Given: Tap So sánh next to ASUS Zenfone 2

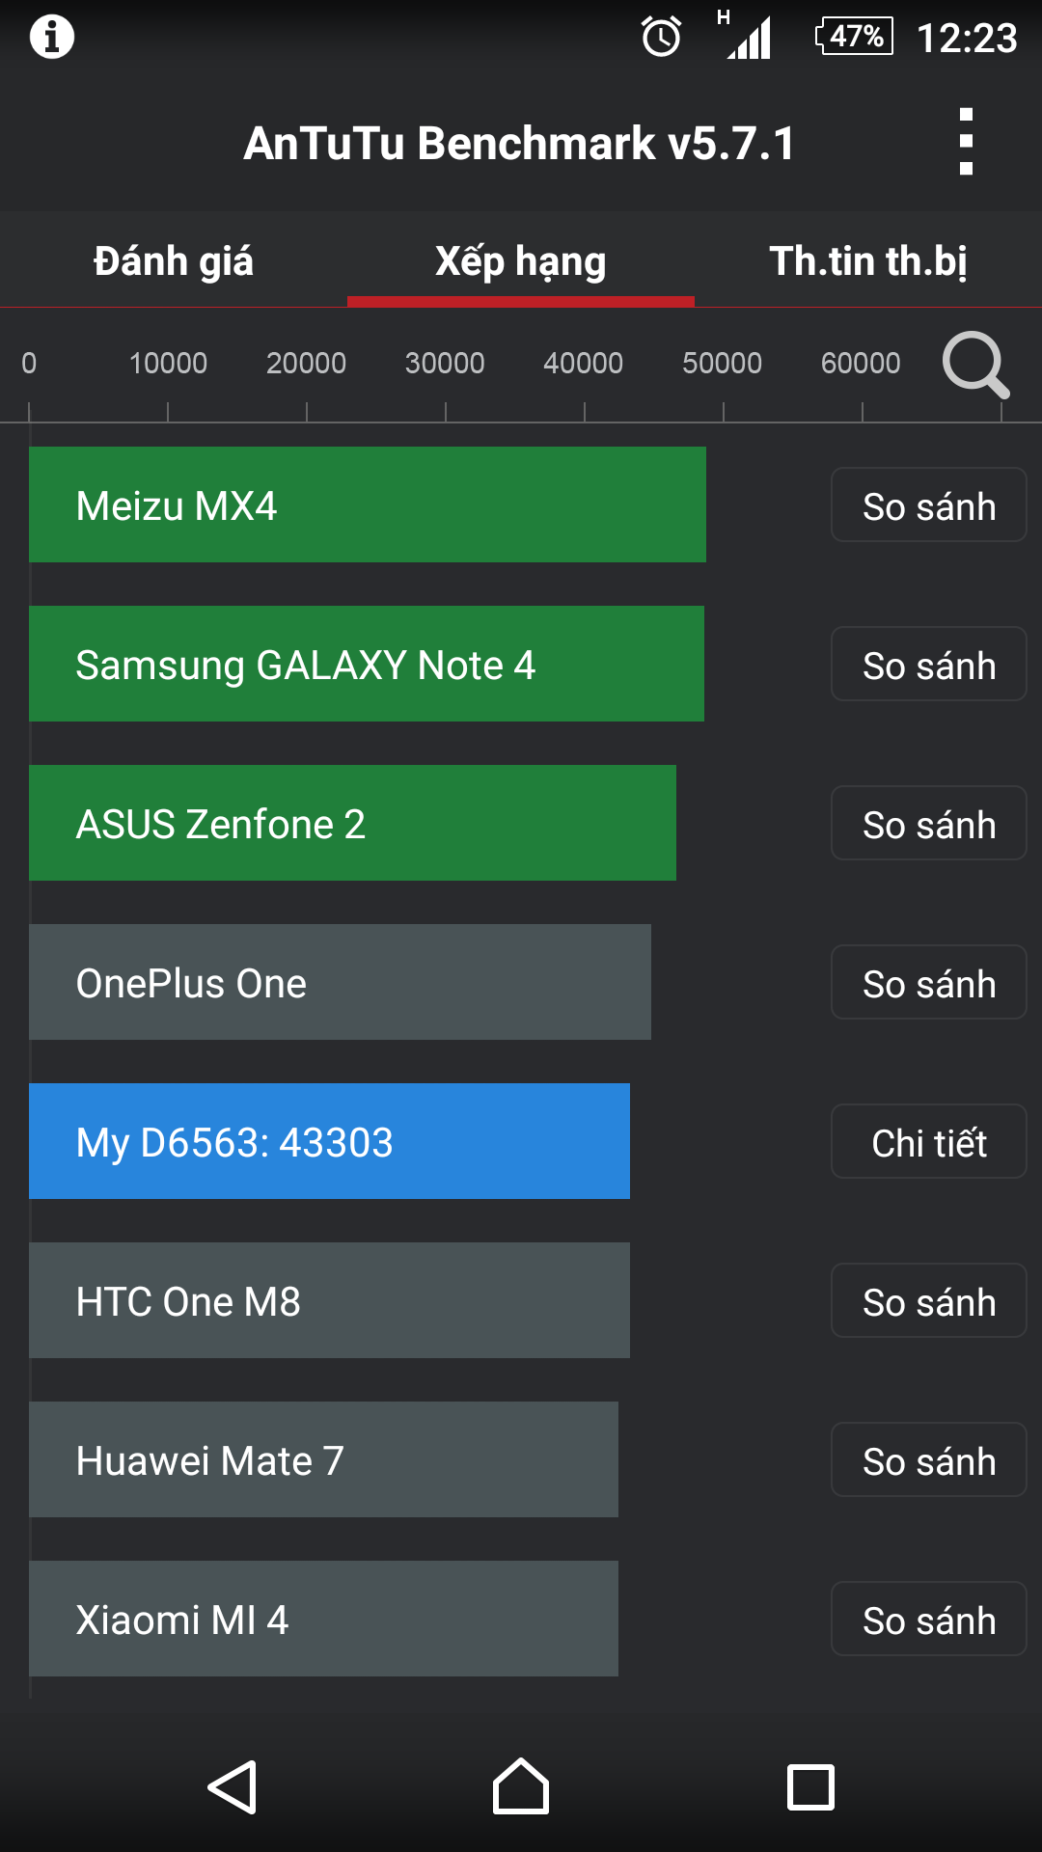Looking at the screenshot, I should click(928, 824).
